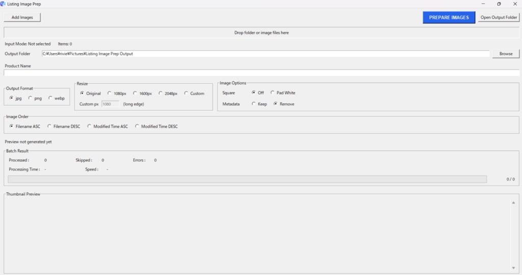Click 'Input Mode: Not selected' text
The image size is (522, 275).
point(28,44)
